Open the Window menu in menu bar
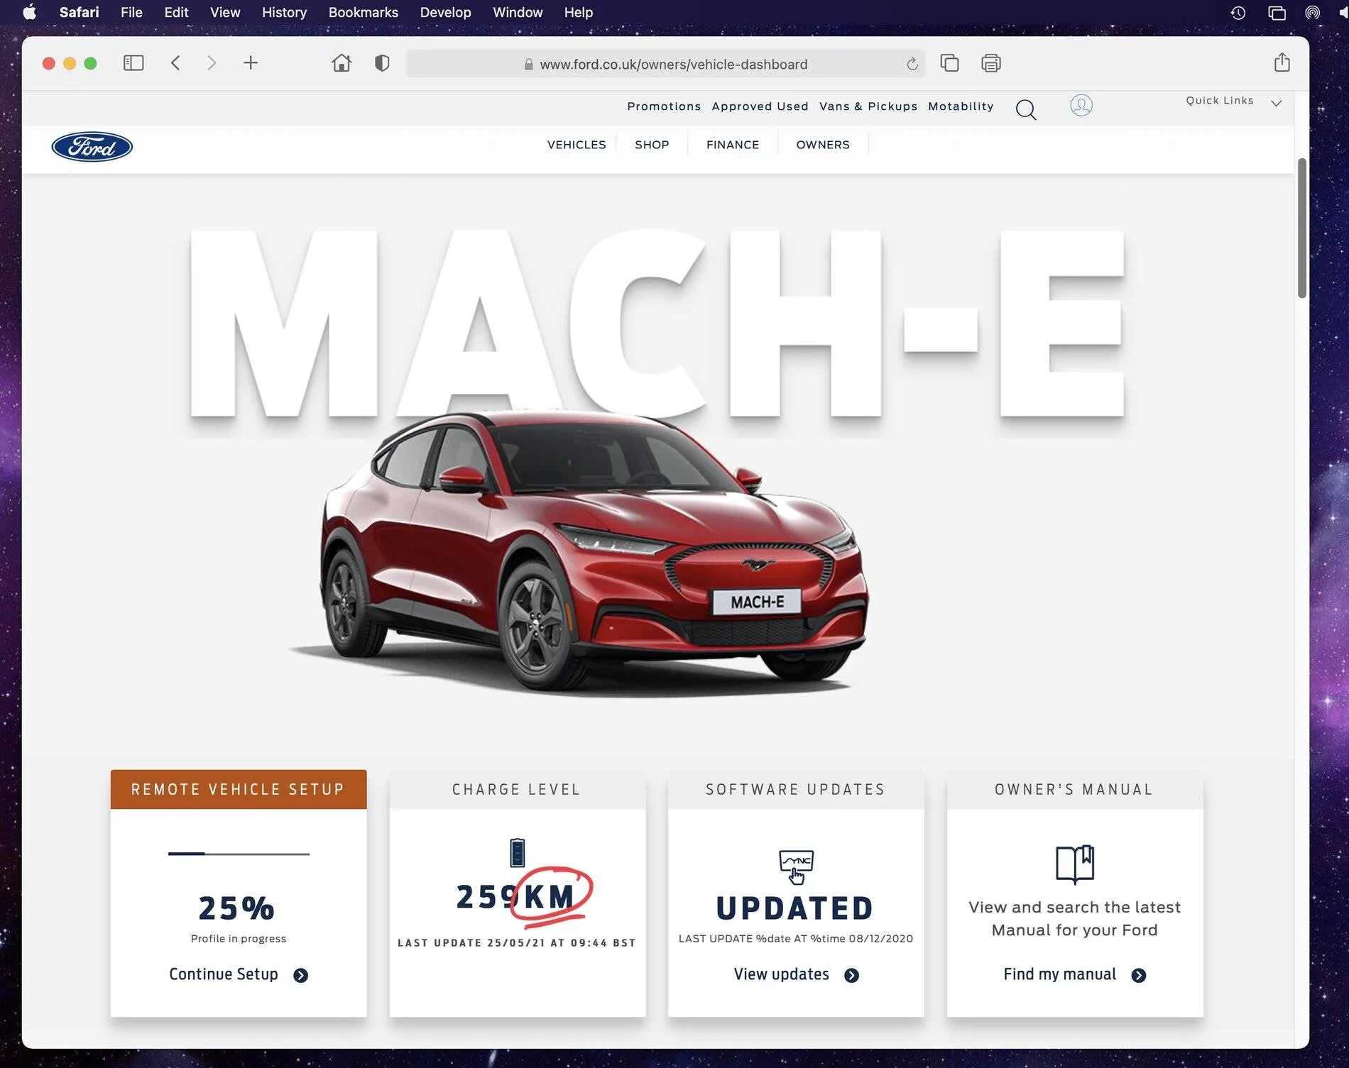This screenshot has height=1068, width=1349. 518,12
